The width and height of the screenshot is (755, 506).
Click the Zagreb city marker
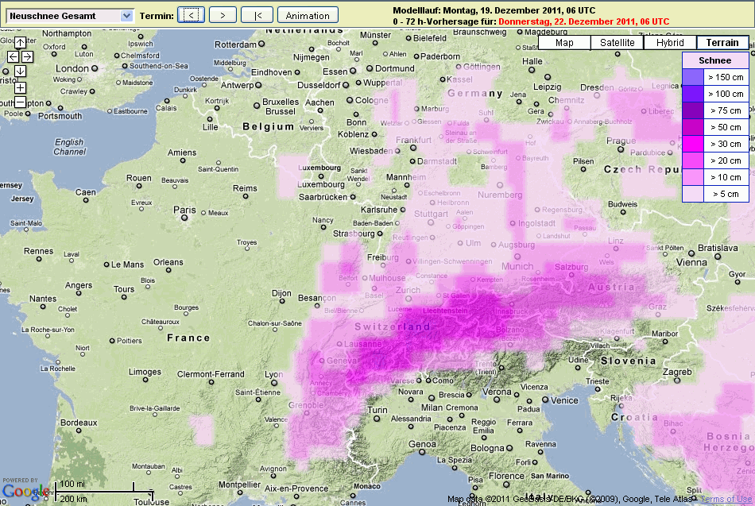point(677,380)
